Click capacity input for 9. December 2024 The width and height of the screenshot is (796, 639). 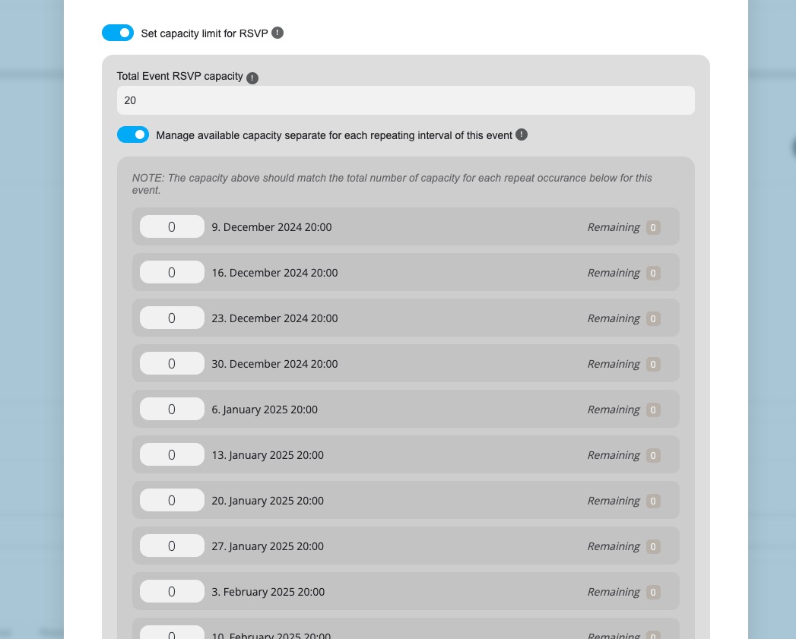[172, 226]
